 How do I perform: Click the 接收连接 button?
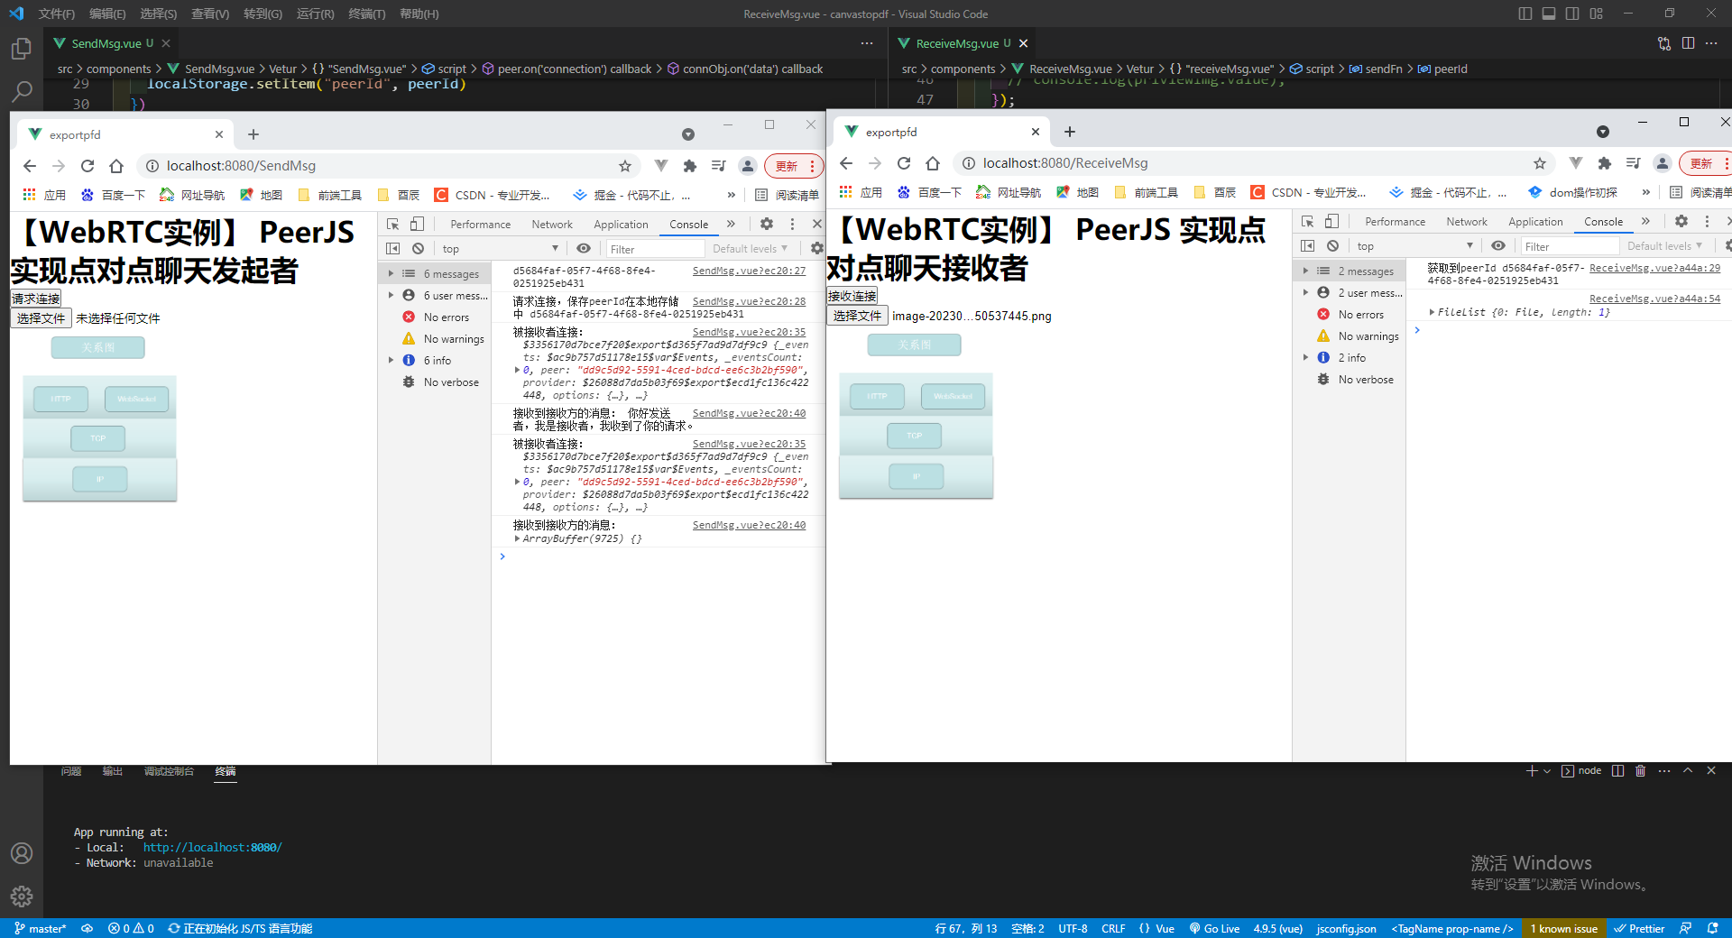(852, 296)
